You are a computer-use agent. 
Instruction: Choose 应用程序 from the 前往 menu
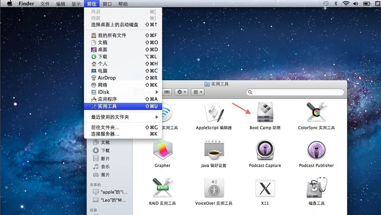[x=123, y=99]
